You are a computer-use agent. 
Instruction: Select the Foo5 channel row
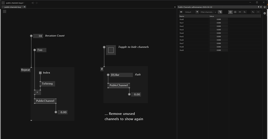click(x=220, y=37)
